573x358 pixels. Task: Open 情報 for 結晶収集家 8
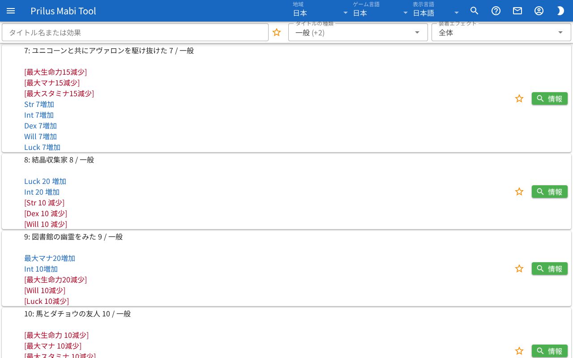pos(550,192)
